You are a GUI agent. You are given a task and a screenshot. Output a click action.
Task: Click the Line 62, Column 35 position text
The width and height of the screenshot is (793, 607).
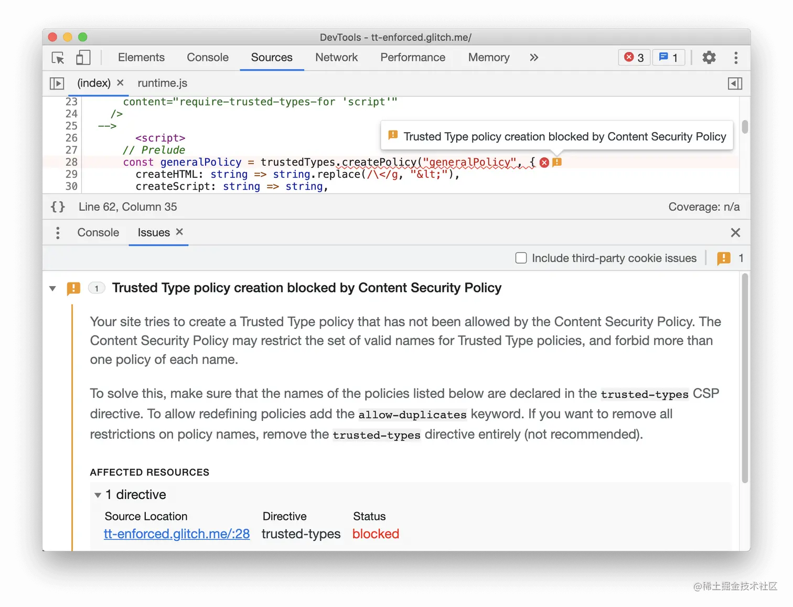pos(128,207)
